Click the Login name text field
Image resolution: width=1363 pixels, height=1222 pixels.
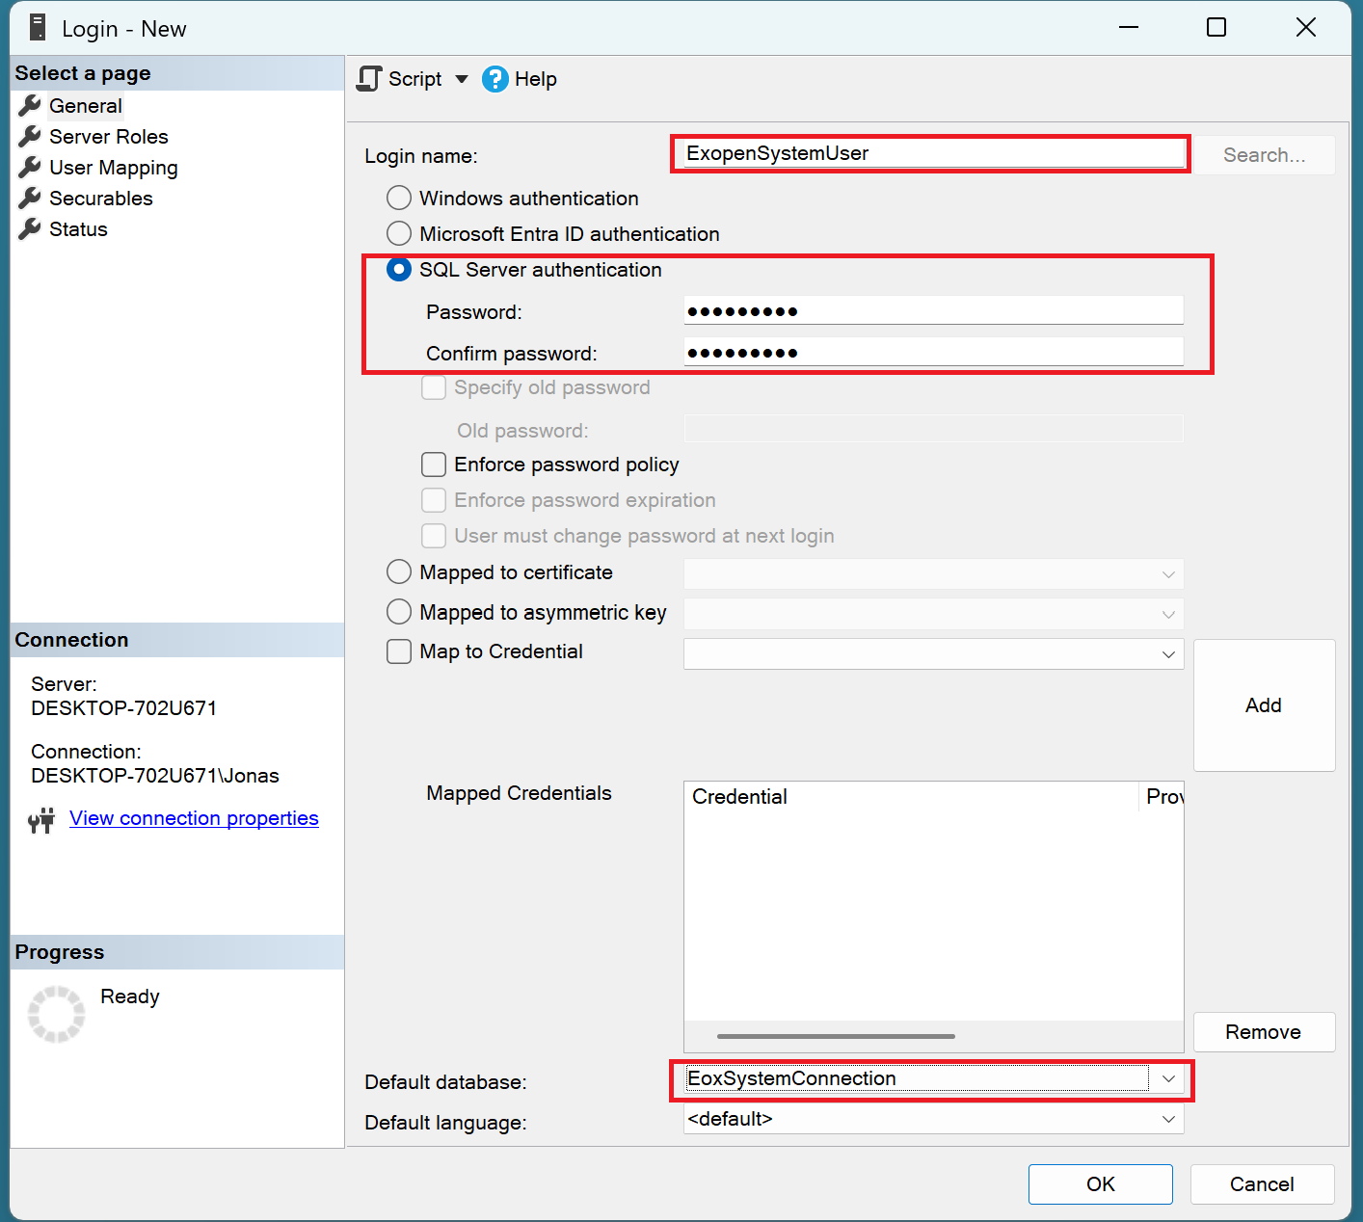[x=930, y=154]
